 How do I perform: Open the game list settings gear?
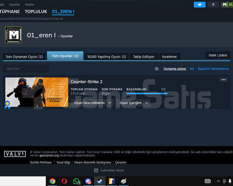(157, 69)
